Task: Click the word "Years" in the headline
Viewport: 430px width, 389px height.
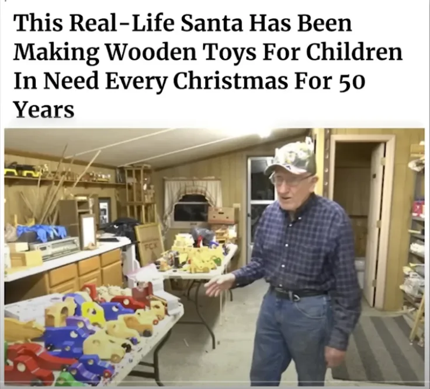Action: (44, 110)
